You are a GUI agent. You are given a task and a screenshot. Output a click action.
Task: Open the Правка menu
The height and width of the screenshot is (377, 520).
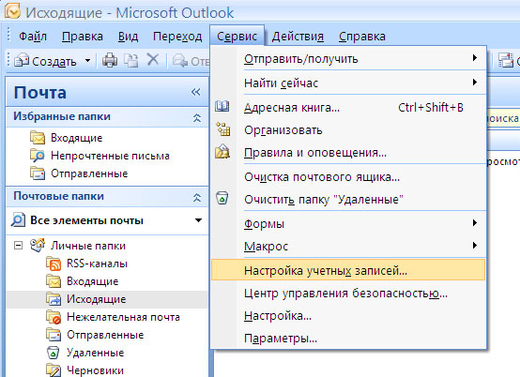[x=83, y=37]
